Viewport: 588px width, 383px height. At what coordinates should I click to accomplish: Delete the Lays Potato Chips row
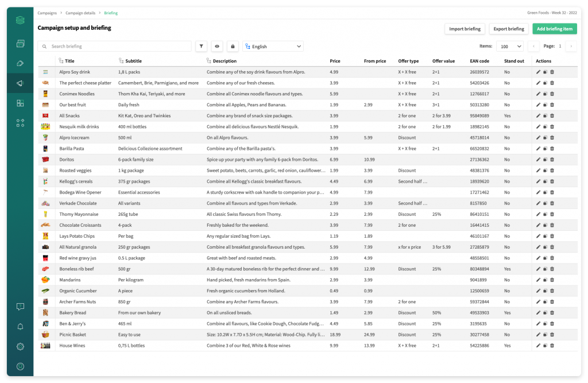pyautogui.click(x=552, y=237)
